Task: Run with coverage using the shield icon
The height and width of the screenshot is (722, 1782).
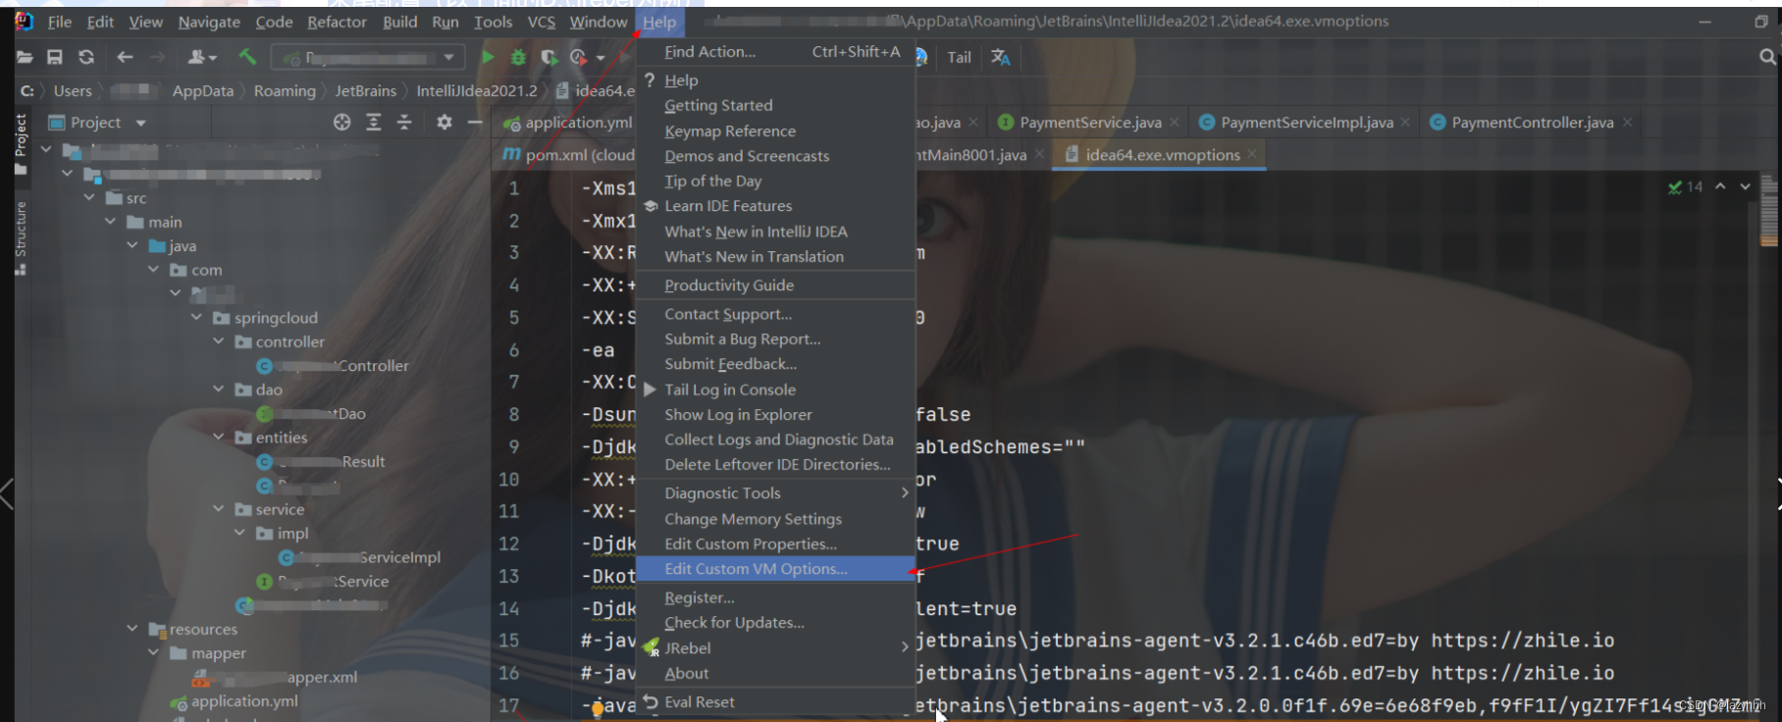Action: 550,58
